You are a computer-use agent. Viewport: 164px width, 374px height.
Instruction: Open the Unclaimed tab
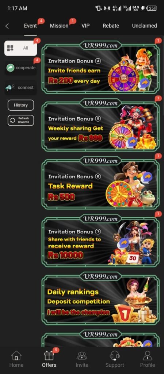pyautogui.click(x=144, y=26)
